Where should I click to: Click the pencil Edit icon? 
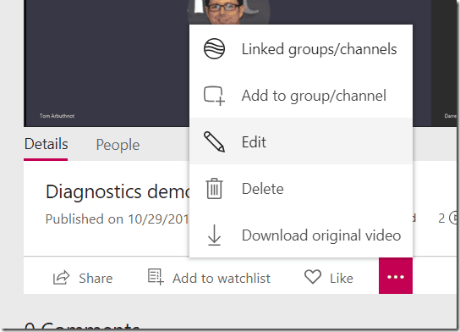[214, 142]
